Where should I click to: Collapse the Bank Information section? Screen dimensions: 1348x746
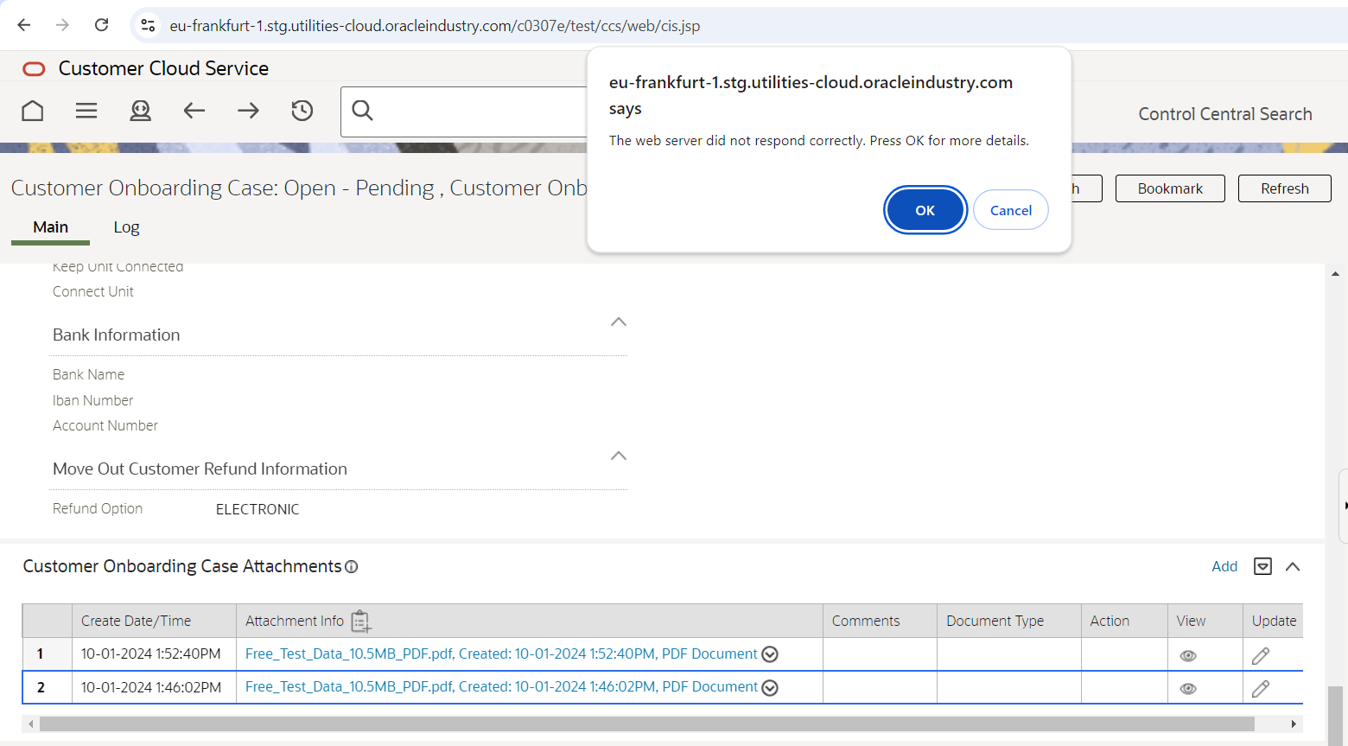pos(619,322)
